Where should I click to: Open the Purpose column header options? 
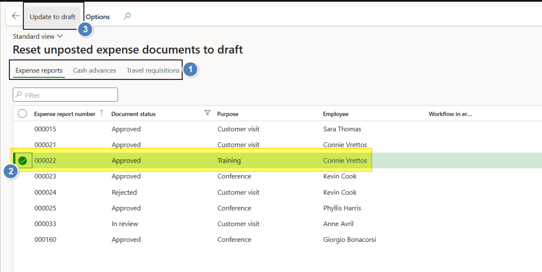[228, 114]
